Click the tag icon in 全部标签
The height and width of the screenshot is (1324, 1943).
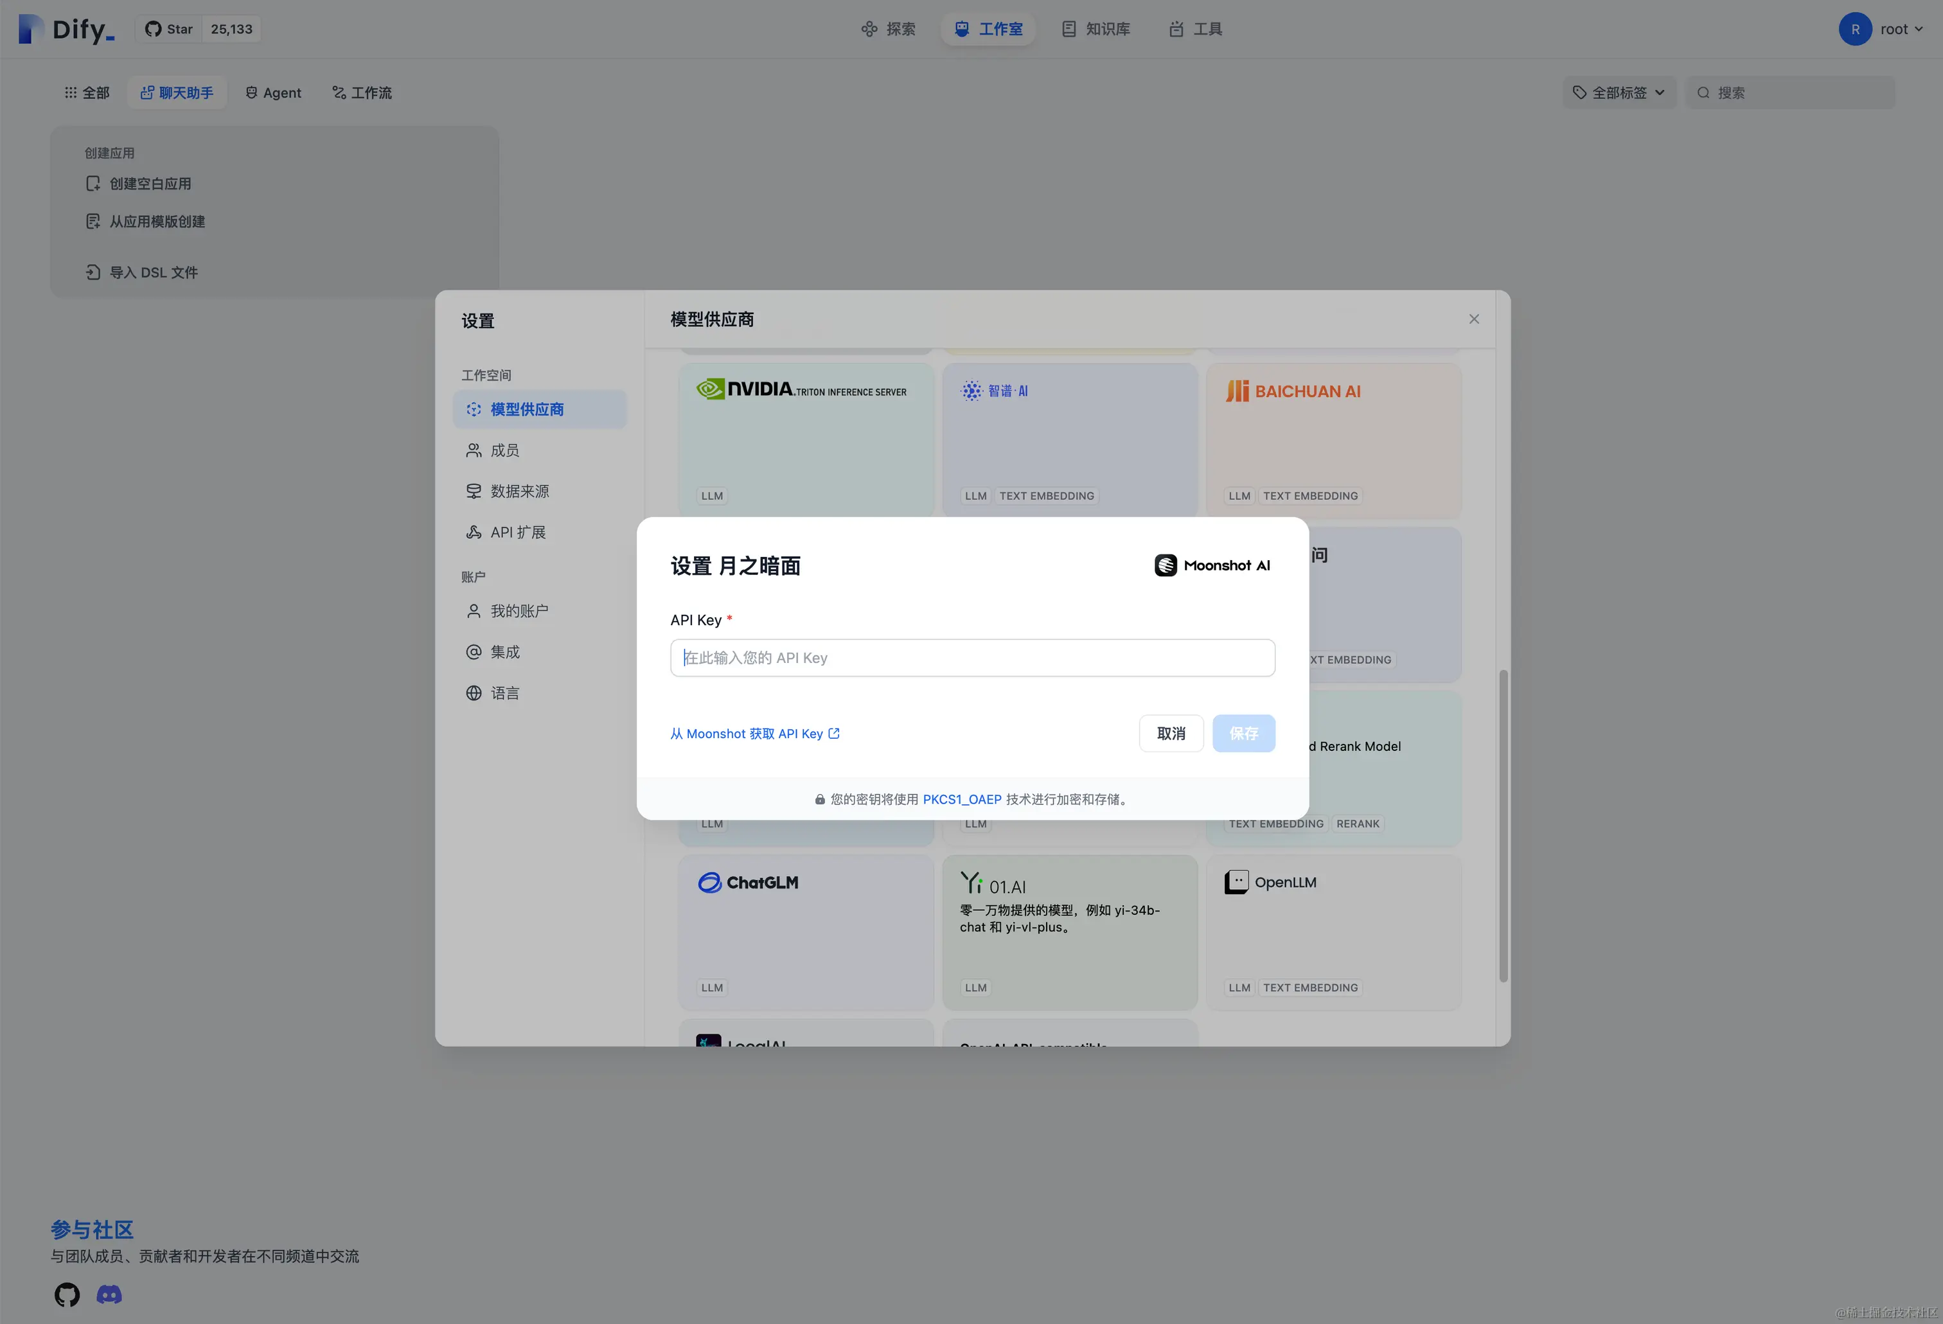1579,93
